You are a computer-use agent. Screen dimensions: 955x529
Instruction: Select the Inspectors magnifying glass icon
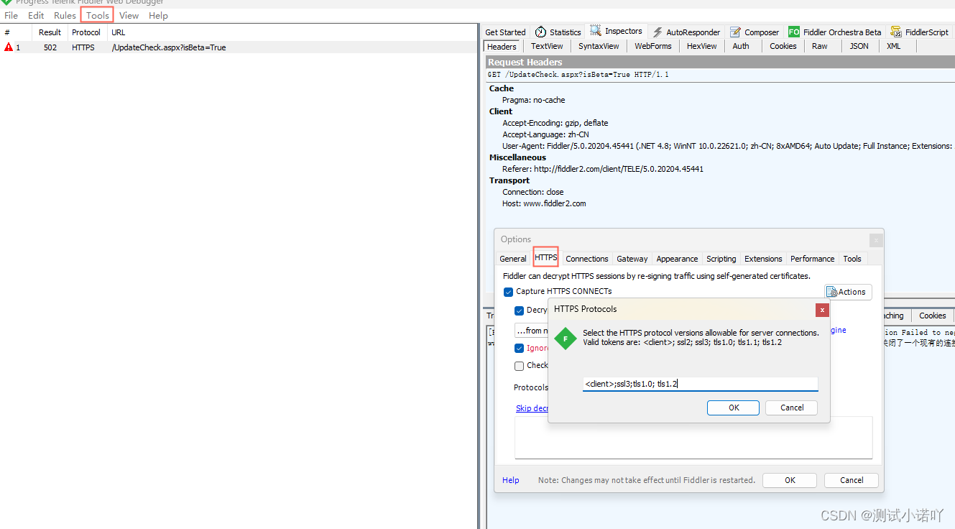tap(594, 31)
